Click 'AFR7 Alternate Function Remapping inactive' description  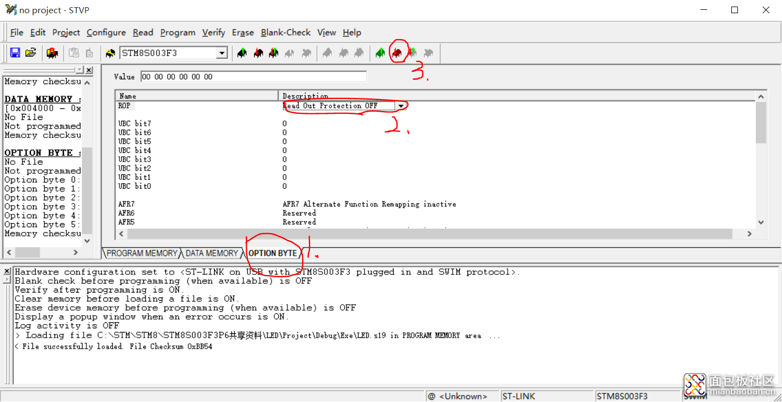point(370,204)
